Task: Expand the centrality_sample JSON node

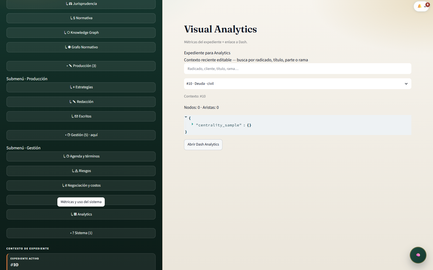Action: coord(192,124)
